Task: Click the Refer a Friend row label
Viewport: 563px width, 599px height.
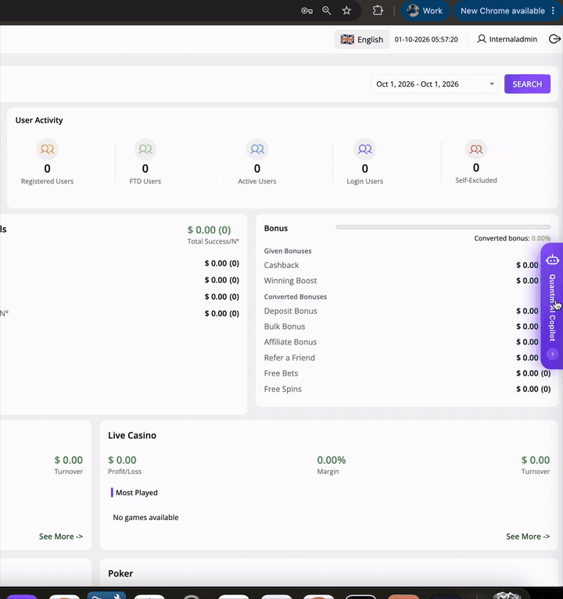Action: point(289,358)
